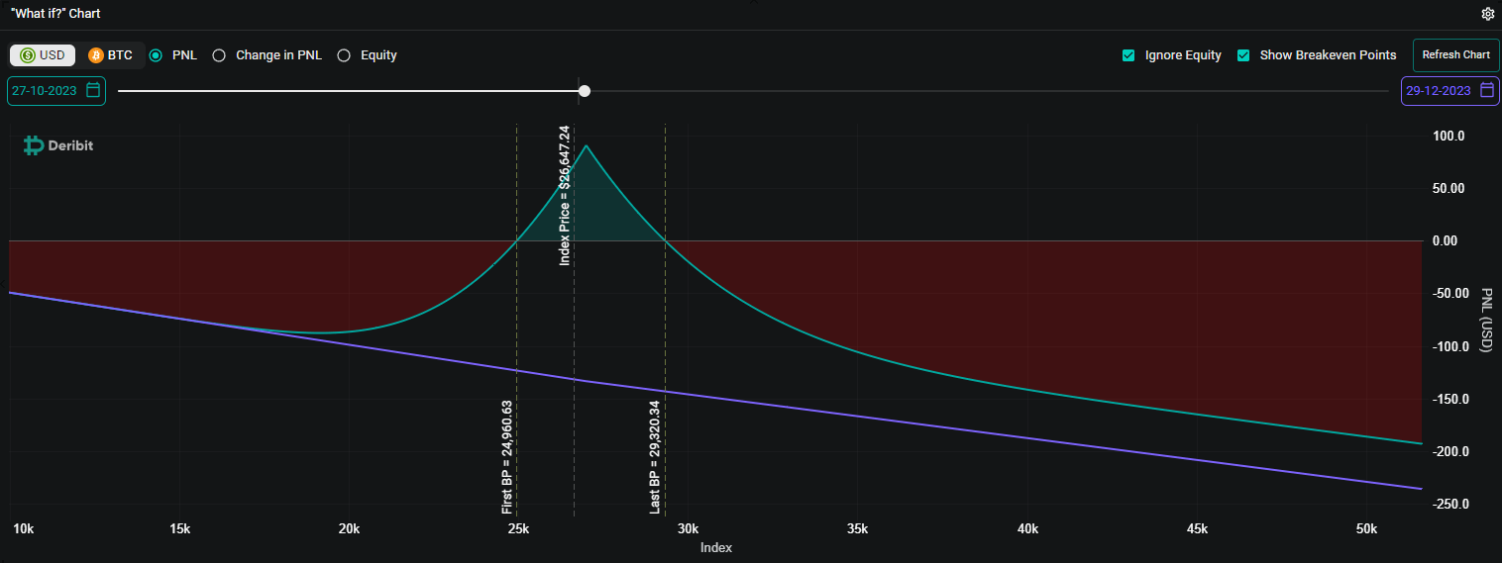Click the PNL curve peak
This screenshot has width=1502, height=563.
(587, 146)
